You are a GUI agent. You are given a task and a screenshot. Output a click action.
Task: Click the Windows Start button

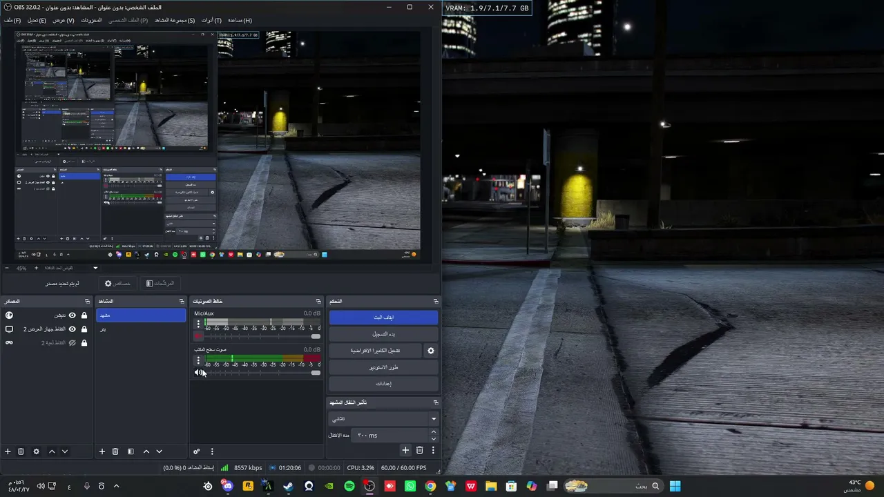(x=675, y=486)
